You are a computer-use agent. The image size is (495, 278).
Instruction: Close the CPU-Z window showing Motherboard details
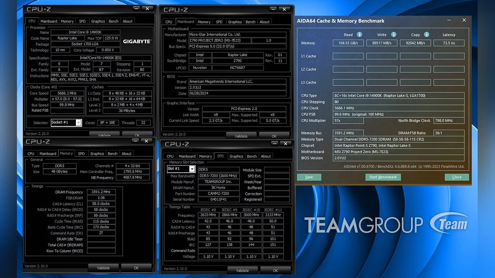pyautogui.click(x=285, y=9)
